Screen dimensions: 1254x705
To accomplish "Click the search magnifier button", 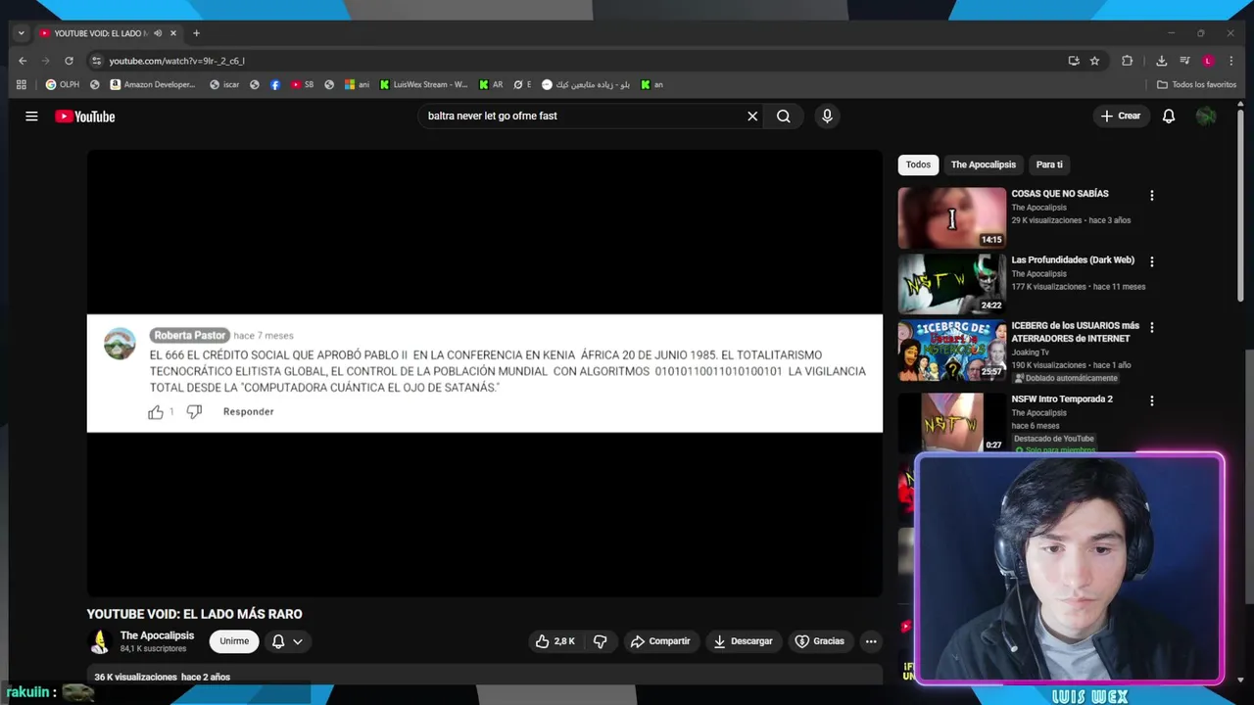I will [x=784, y=117].
